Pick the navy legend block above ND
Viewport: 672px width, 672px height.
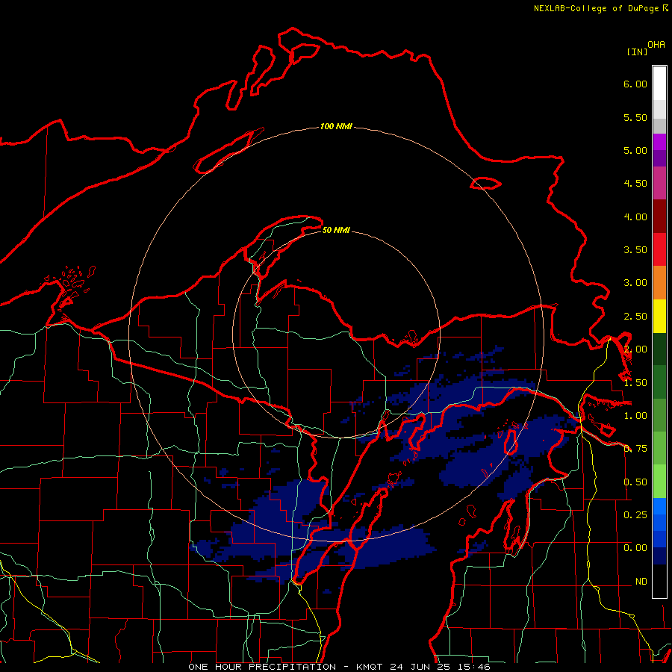pos(659,556)
